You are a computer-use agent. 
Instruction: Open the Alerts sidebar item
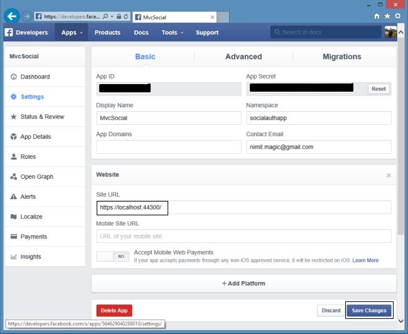[x=45, y=197]
